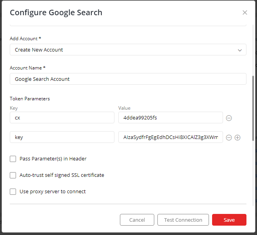Tick Use proxy server to connect
The image size is (257, 235).
point(13,192)
